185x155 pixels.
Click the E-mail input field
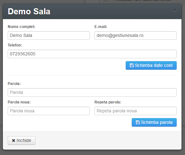pos(136,35)
